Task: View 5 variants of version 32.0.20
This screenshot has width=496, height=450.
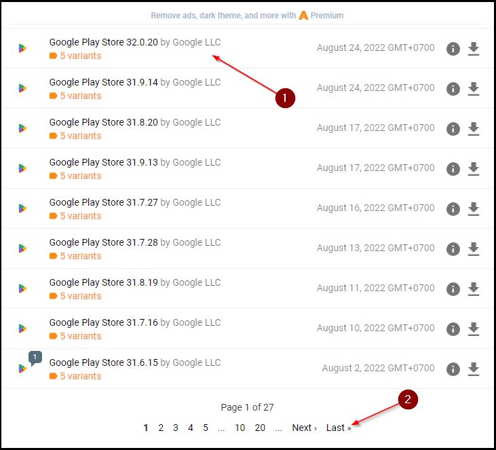Action: [x=75, y=56]
